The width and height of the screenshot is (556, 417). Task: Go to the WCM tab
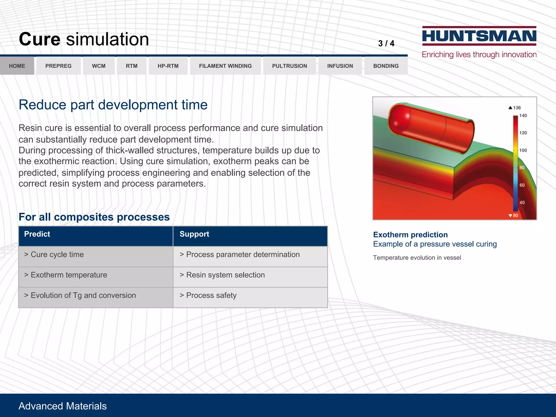pyautogui.click(x=99, y=66)
